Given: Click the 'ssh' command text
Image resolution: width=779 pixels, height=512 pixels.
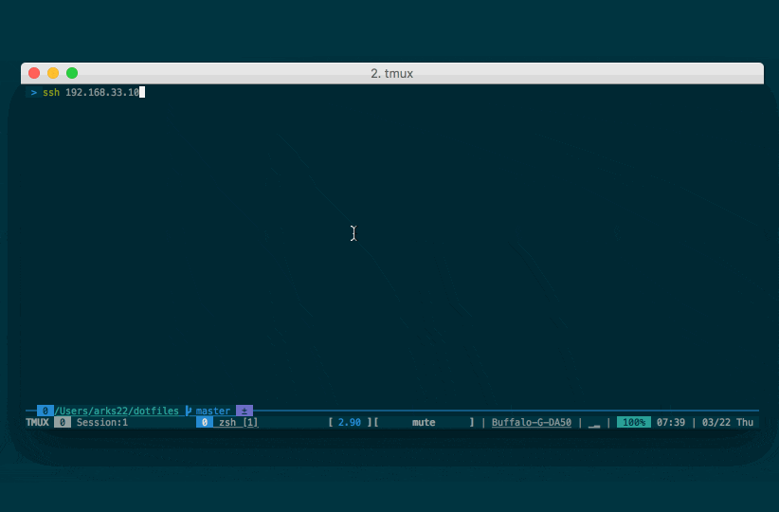Looking at the screenshot, I should click(x=51, y=93).
